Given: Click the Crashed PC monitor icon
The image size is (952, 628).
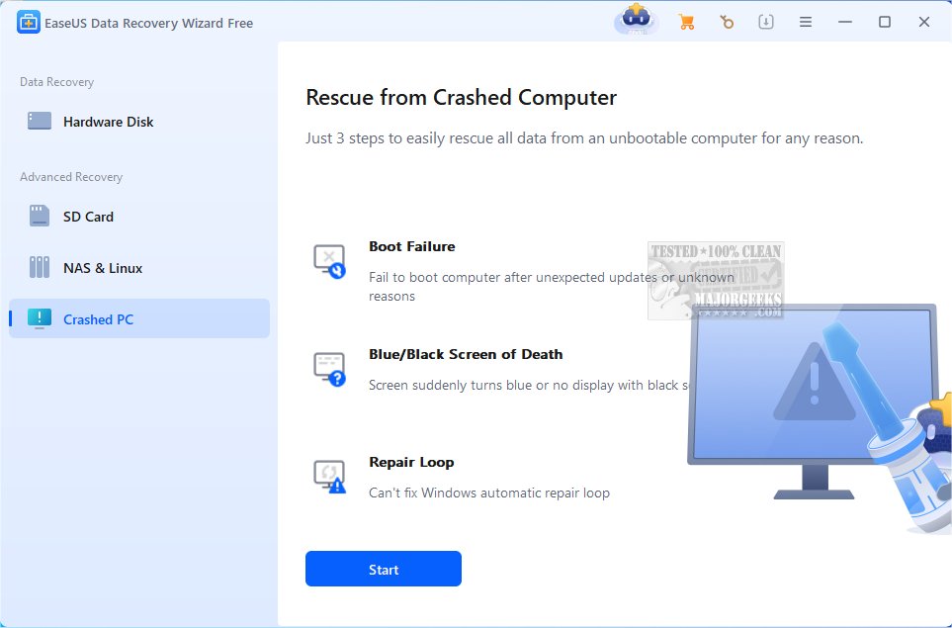Looking at the screenshot, I should click(x=40, y=318).
